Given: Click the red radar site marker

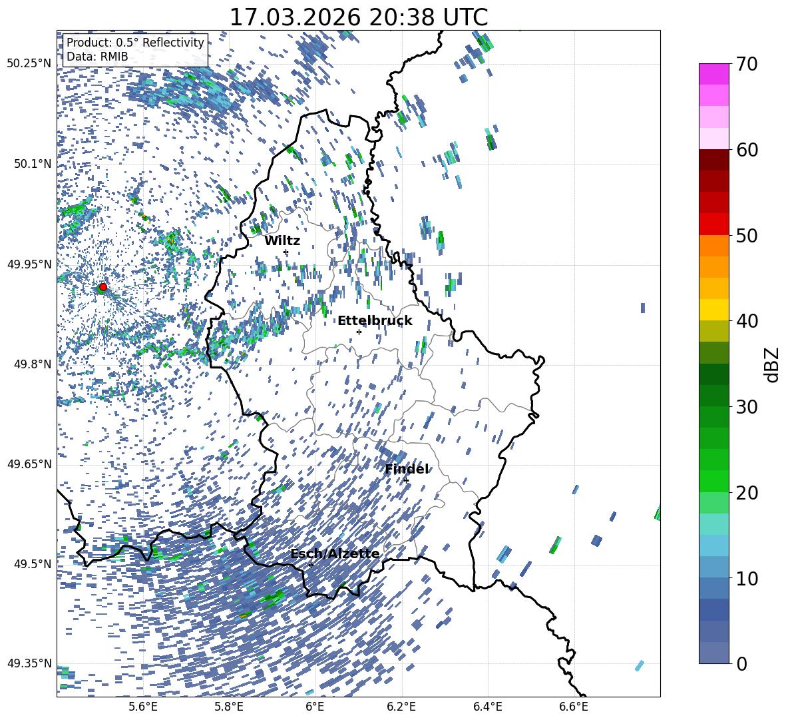Looking at the screenshot, I should (103, 286).
